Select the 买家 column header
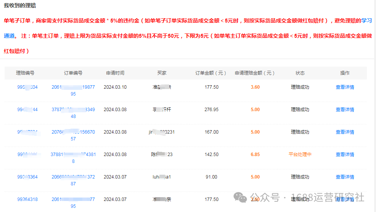This screenshot has width=376, height=212. pyautogui.click(x=162, y=73)
